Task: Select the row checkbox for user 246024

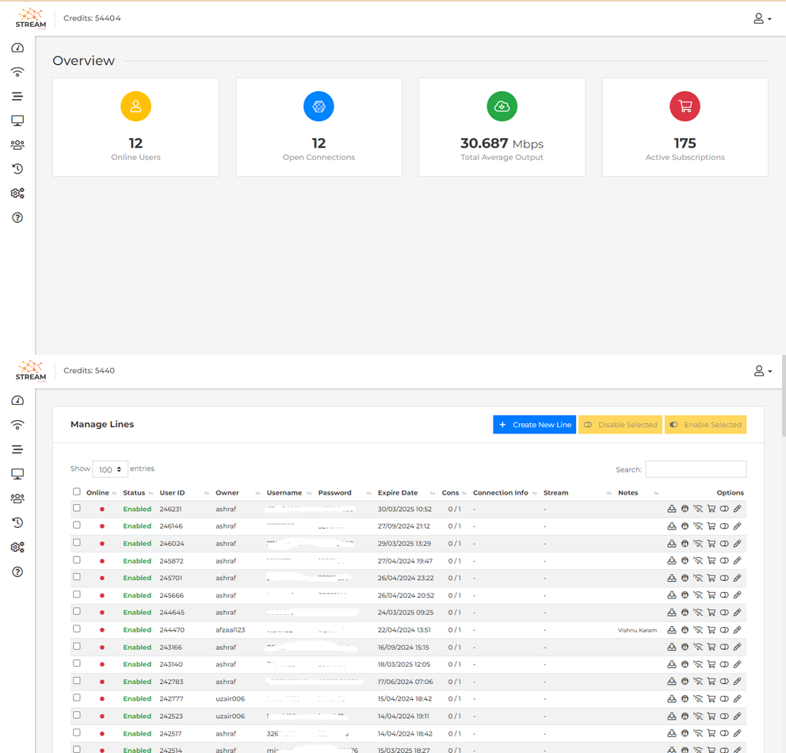Action: (77, 542)
